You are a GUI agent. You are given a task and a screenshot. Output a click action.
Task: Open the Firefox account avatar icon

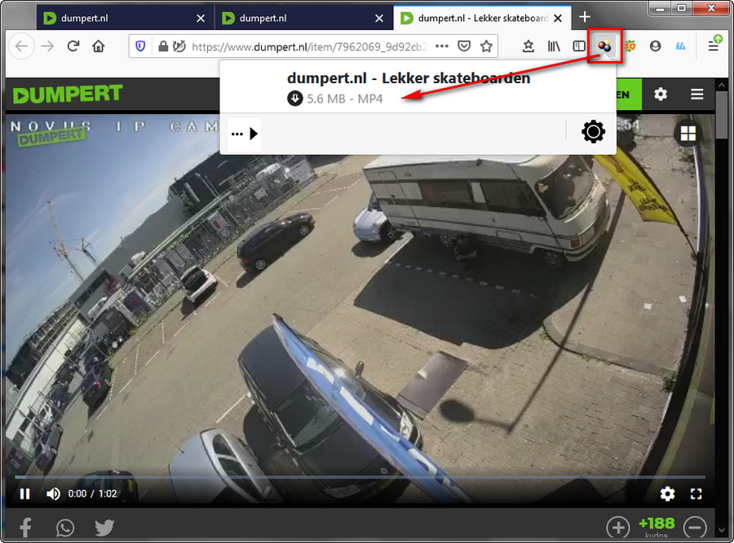pyautogui.click(x=656, y=46)
